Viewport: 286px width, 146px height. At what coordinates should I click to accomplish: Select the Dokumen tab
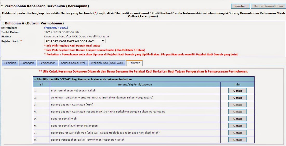tap(134, 63)
